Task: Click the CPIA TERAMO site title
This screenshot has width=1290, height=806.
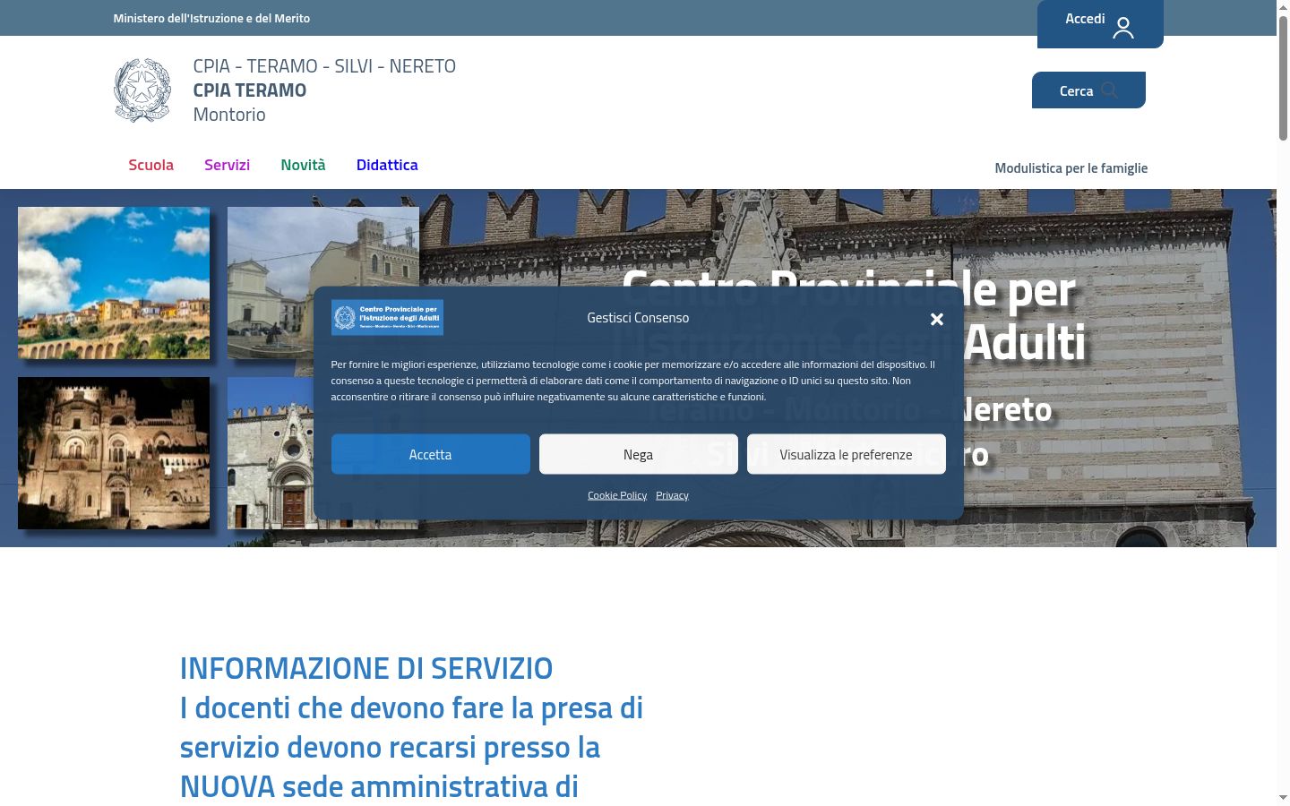Action: [x=250, y=90]
